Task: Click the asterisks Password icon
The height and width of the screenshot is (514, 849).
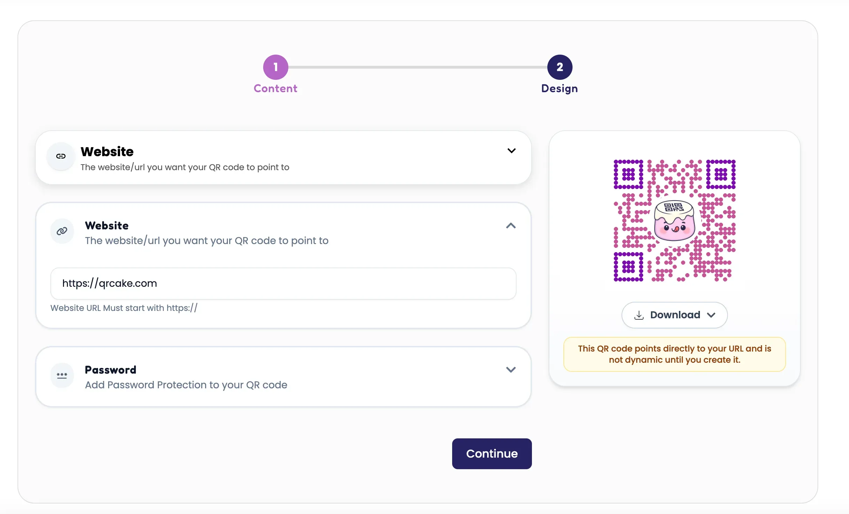Action: [x=62, y=375]
